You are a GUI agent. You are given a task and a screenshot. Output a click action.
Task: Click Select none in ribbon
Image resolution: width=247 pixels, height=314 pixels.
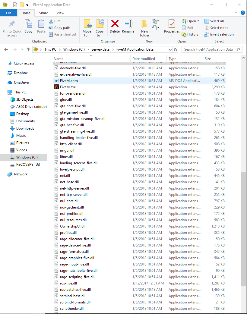pos(216,28)
